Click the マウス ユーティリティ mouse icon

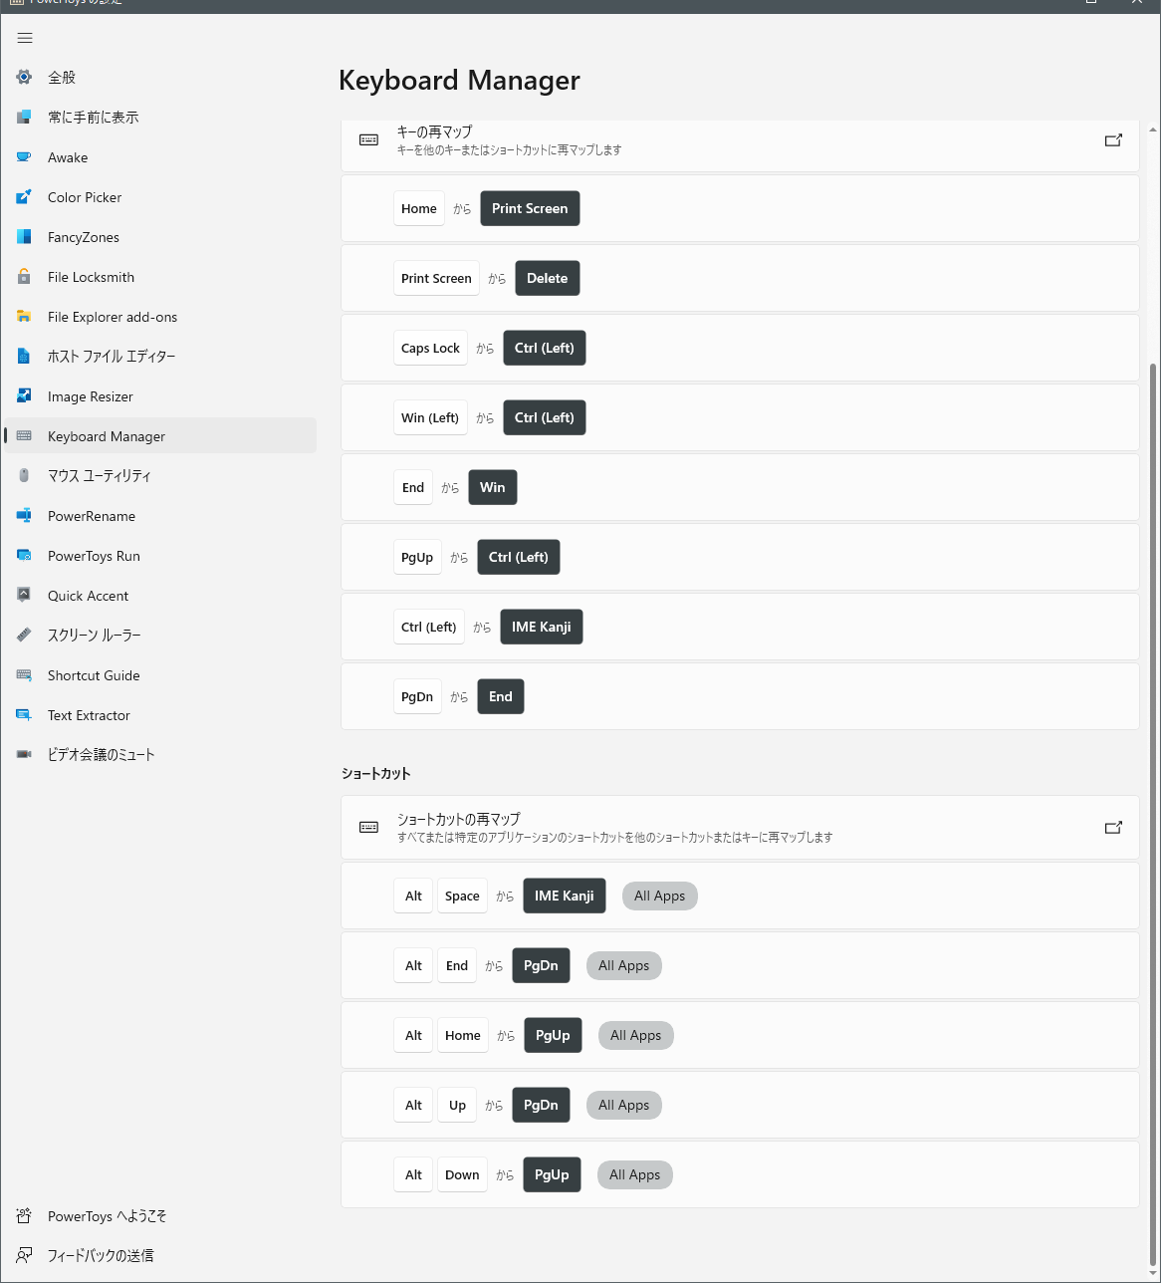24,475
